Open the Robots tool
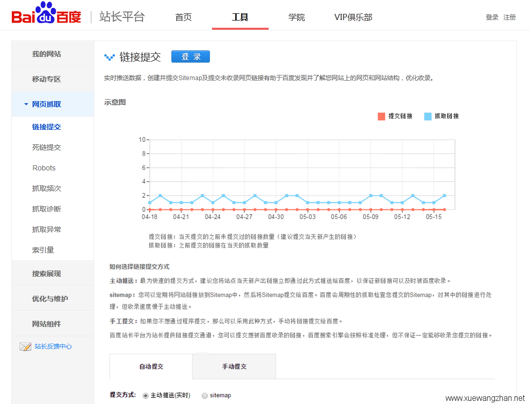 [44, 168]
